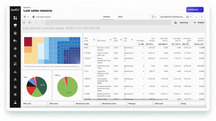Switch to the Story tab
The image size is (216, 121).
pos(120,17)
